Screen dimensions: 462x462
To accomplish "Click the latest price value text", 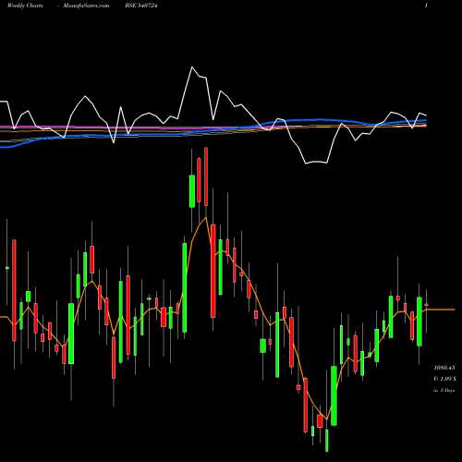I will tap(444, 368).
